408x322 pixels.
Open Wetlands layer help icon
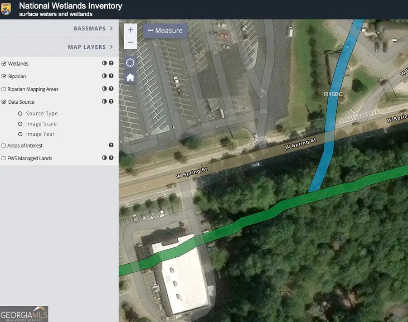click(x=111, y=63)
